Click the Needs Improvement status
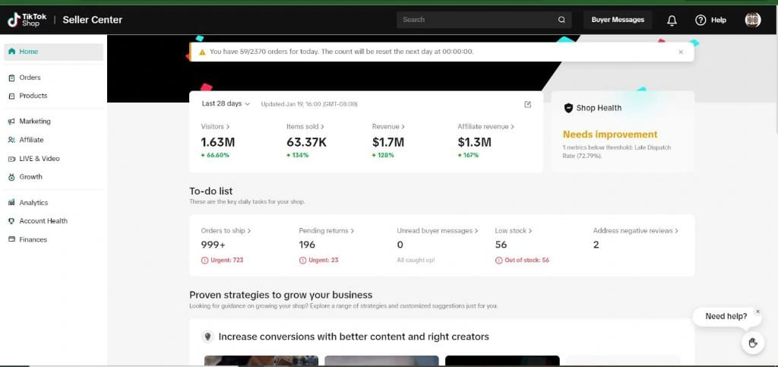This screenshot has width=778, height=367. (x=610, y=134)
